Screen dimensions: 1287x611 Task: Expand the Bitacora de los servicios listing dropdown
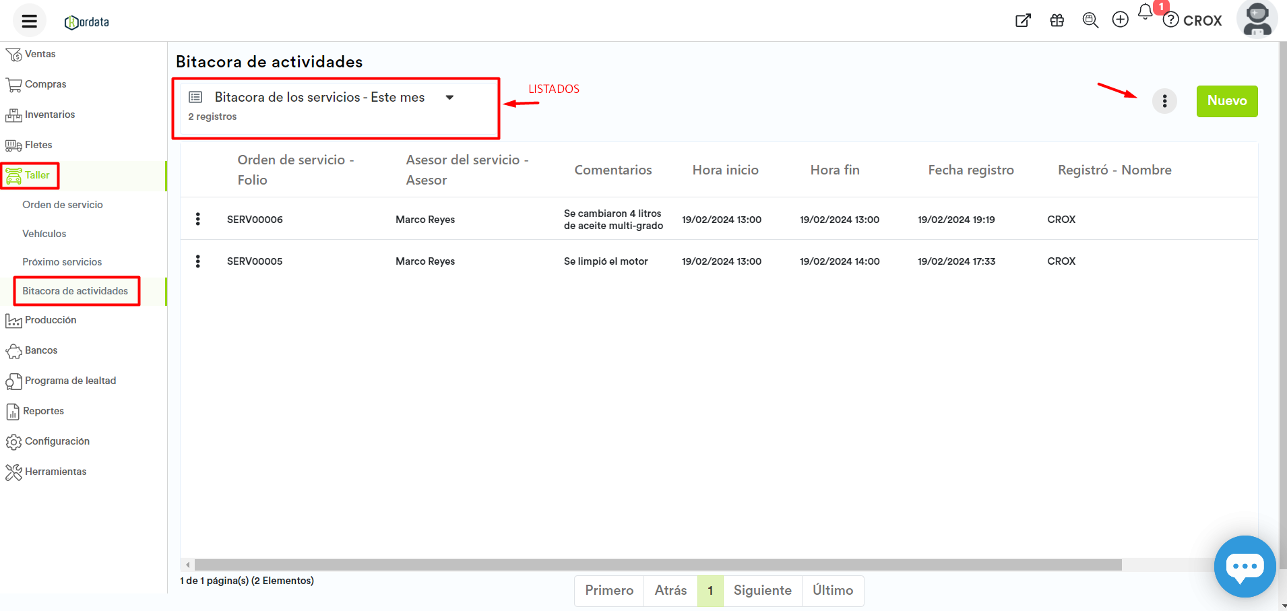(x=449, y=98)
